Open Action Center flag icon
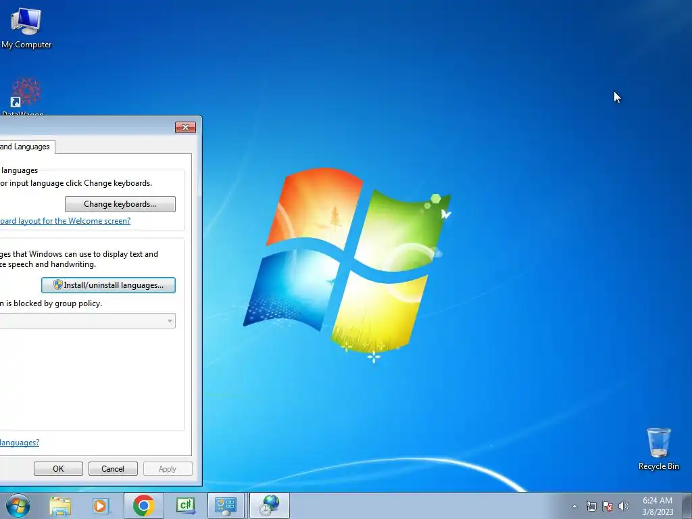Image resolution: width=692 pixels, height=519 pixels. click(608, 506)
